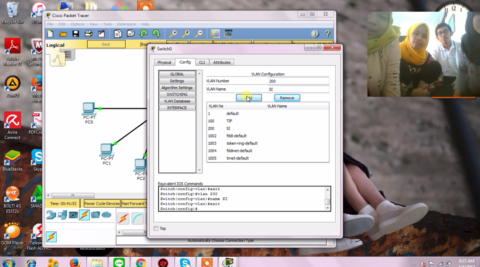Click the Zoom In magnifier

click(x=173, y=34)
